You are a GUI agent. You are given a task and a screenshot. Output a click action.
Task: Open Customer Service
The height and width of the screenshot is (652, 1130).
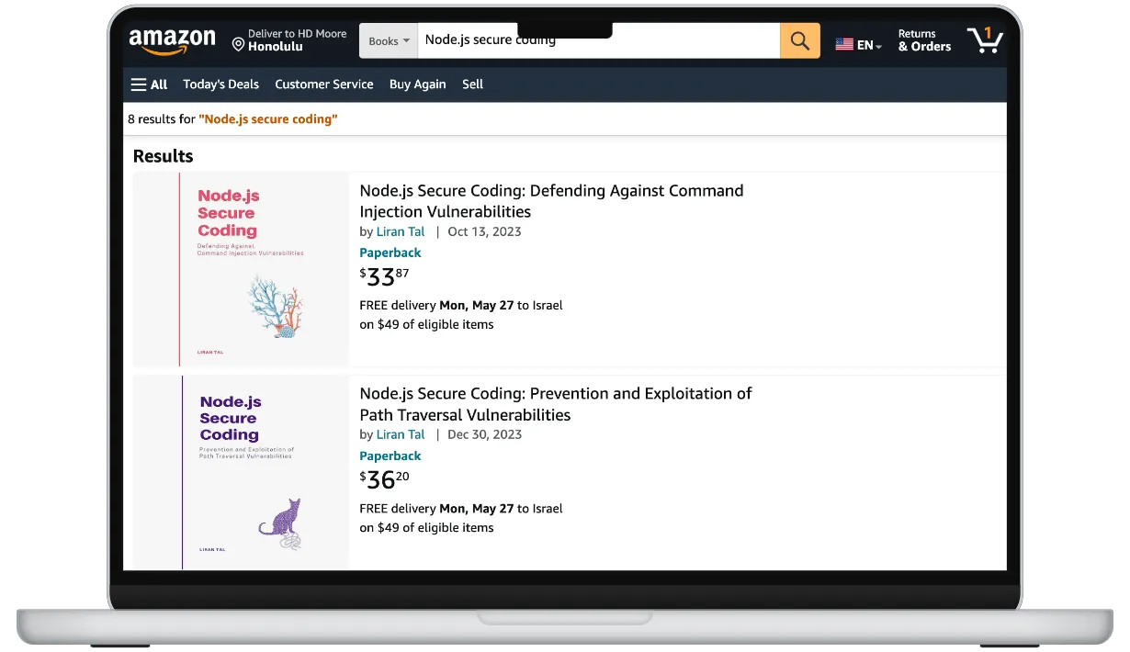pyautogui.click(x=323, y=84)
